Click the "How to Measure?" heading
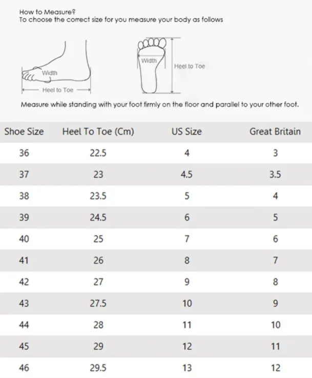Screen dimensions: 312x378 pos(40,11)
